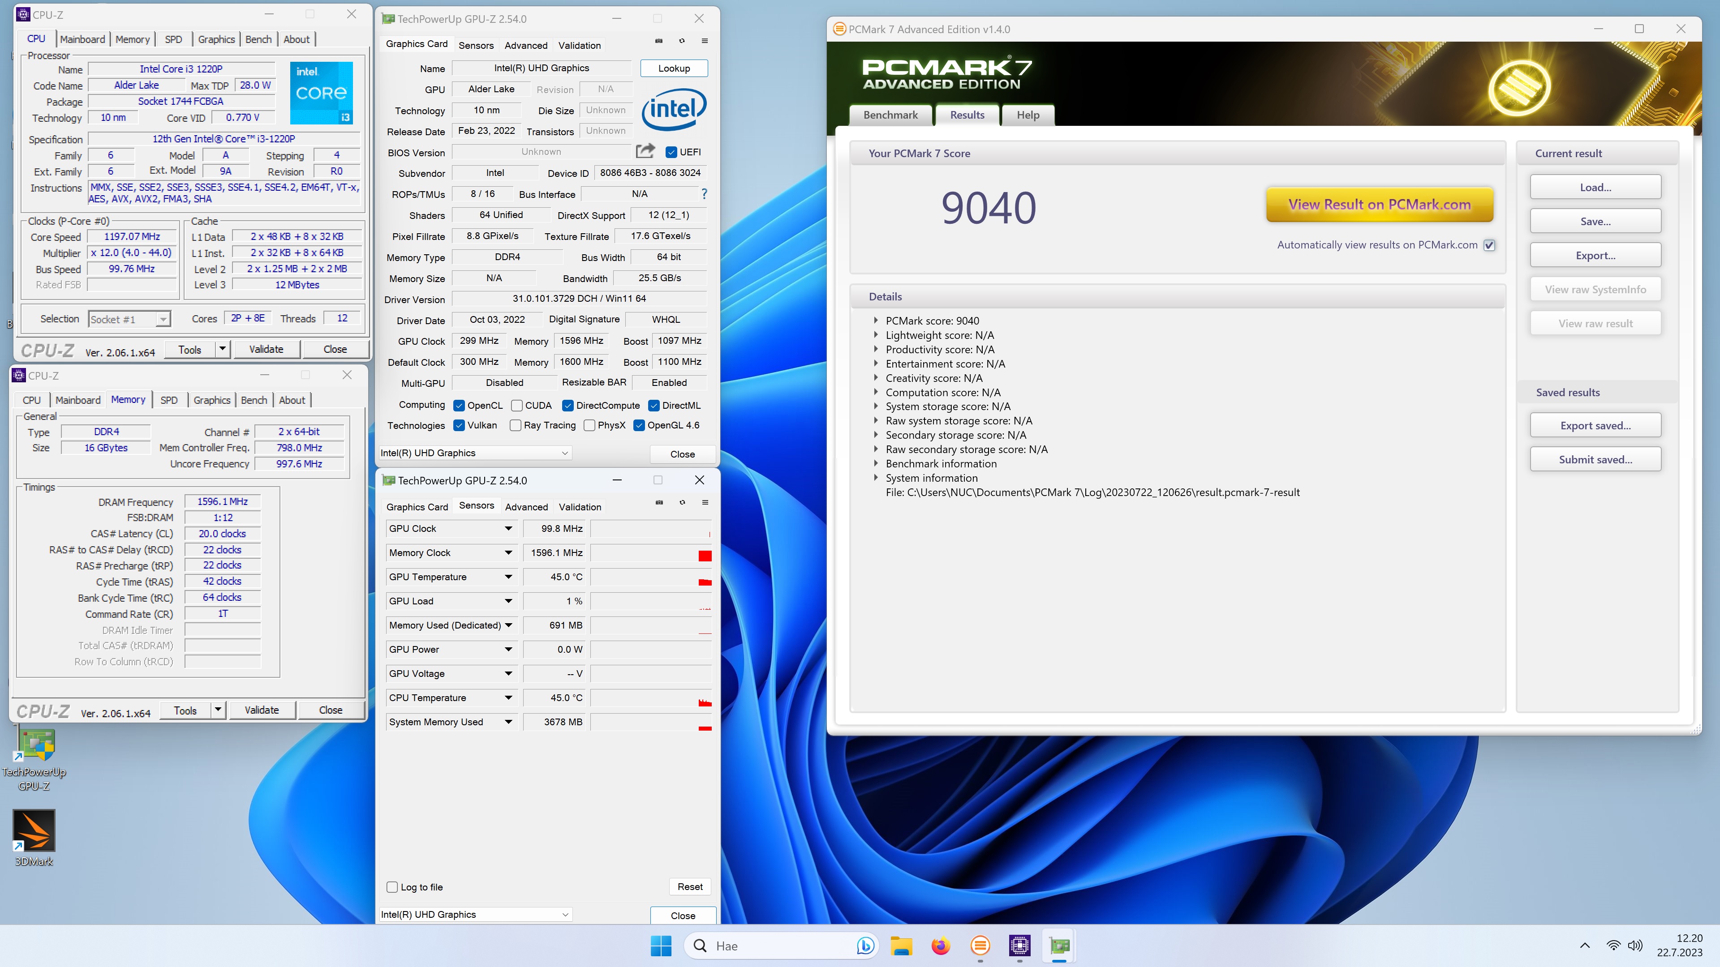Switch to Mainboard tab in top CPU-Z window
This screenshot has height=967, width=1720.
(x=83, y=39)
